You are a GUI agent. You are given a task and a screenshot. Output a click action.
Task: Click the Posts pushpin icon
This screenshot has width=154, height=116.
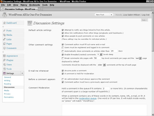pos(4,30)
